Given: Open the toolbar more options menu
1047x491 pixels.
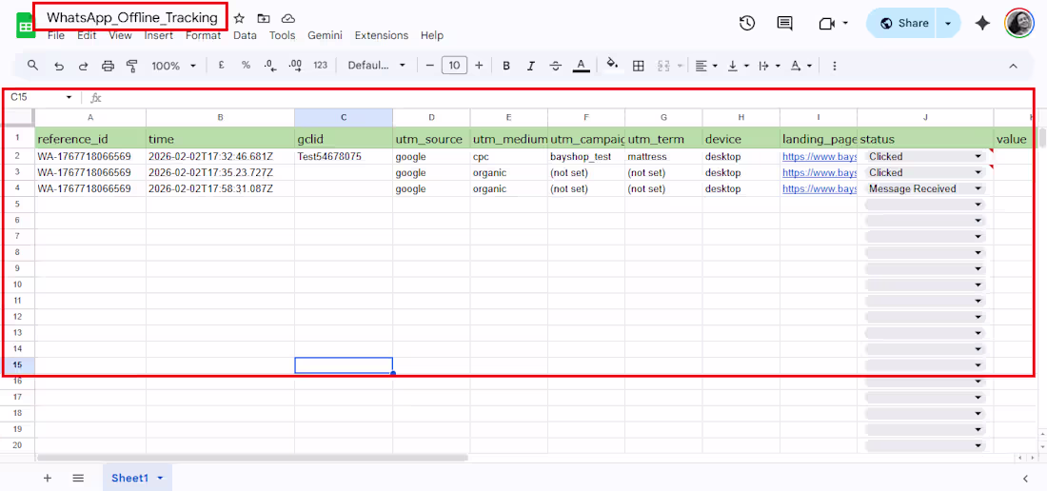Looking at the screenshot, I should pyautogui.click(x=834, y=66).
